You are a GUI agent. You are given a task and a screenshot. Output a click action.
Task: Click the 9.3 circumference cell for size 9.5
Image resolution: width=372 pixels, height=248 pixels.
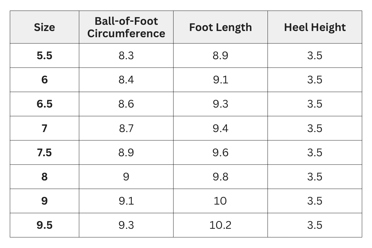126,225
